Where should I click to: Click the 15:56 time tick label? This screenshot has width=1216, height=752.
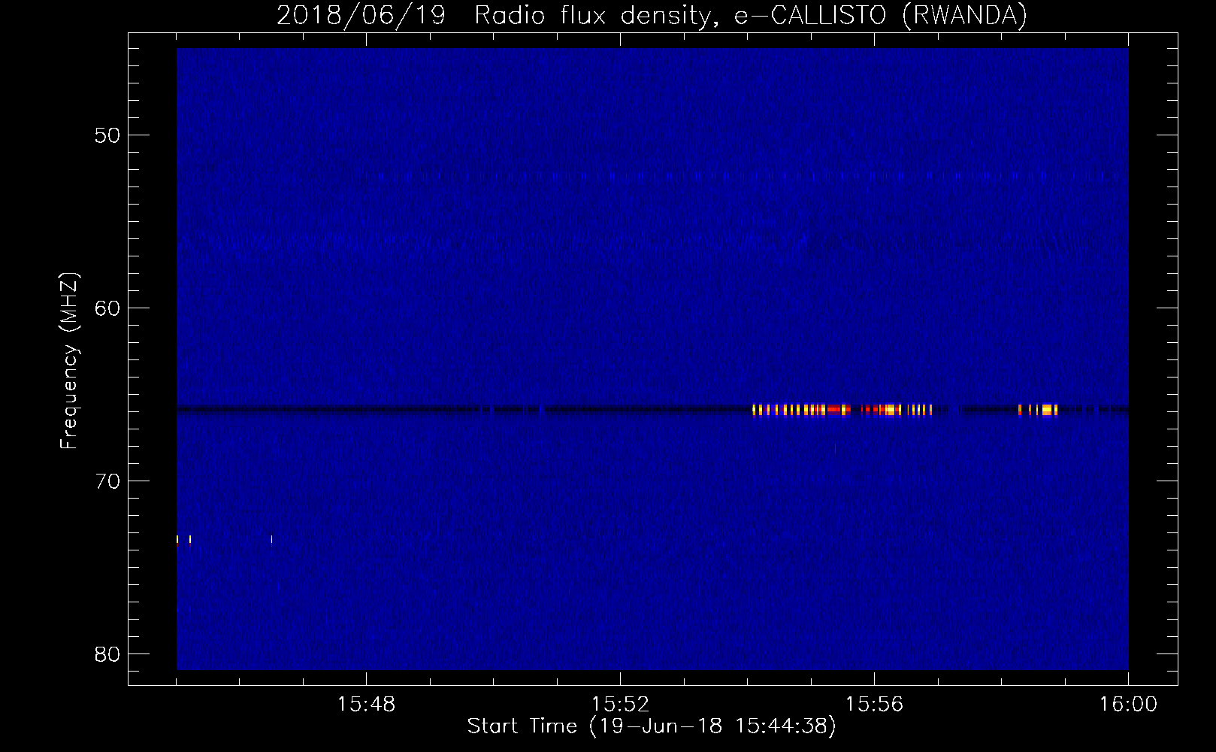click(874, 705)
